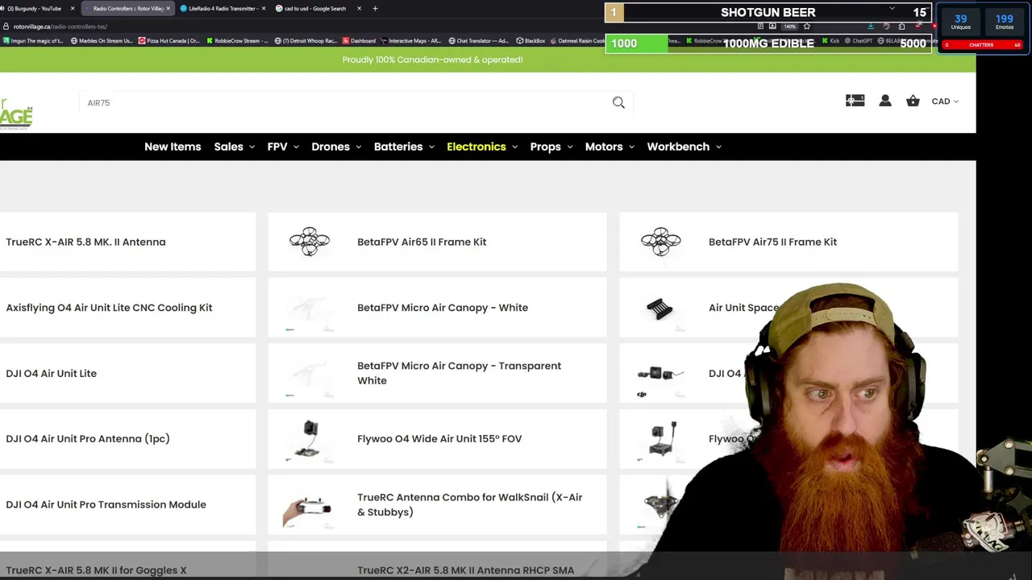Viewport: 1032px width, 580px height.
Task: Click the Flywoo O4 Wide Air Unit thumbnail
Action: click(x=307, y=439)
